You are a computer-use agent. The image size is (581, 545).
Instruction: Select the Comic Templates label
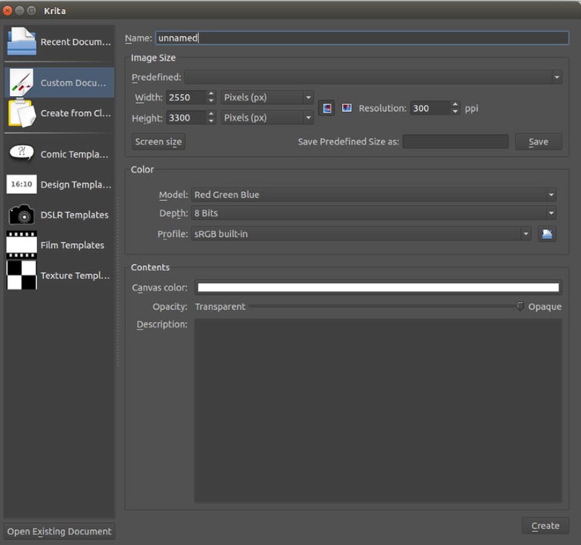75,154
